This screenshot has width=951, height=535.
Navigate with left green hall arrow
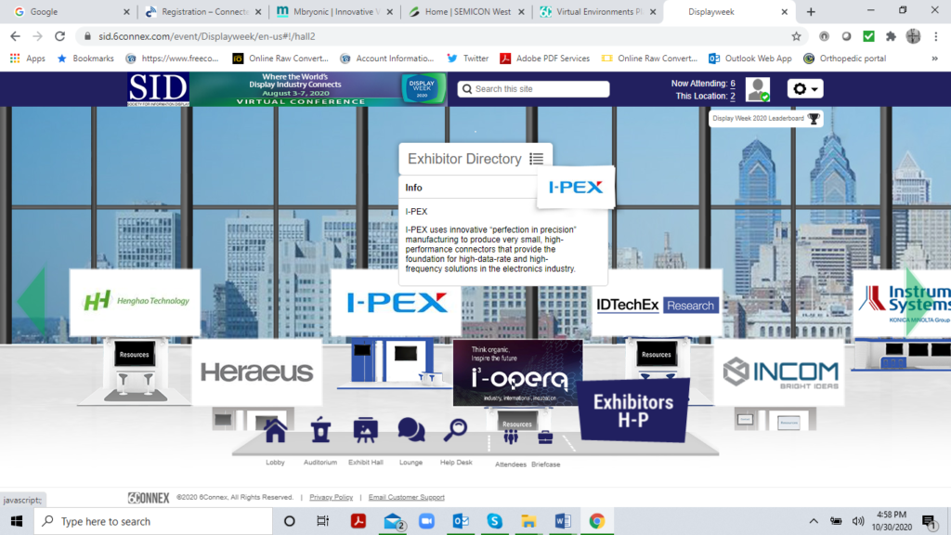coord(32,301)
